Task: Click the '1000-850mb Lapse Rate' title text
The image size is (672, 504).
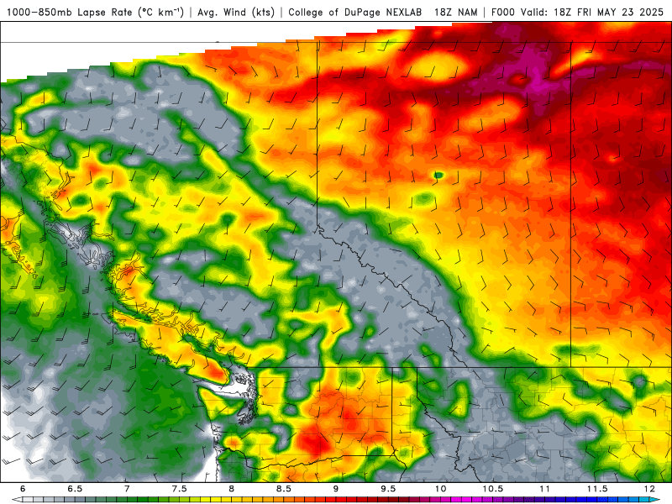Action: point(70,12)
